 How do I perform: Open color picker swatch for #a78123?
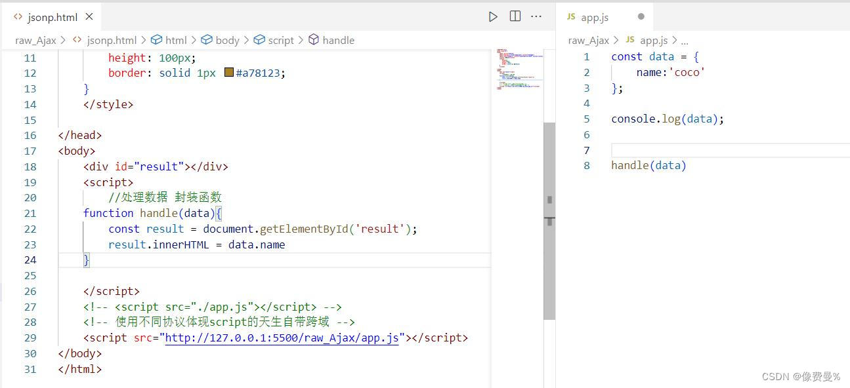229,73
